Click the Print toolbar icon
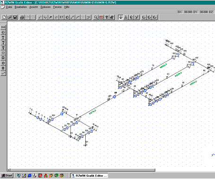Viewport: 215px width, 179px height. 22,17
